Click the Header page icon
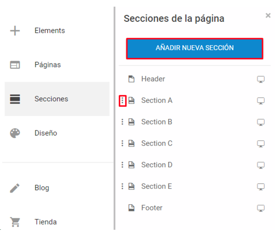 pyautogui.click(x=132, y=79)
